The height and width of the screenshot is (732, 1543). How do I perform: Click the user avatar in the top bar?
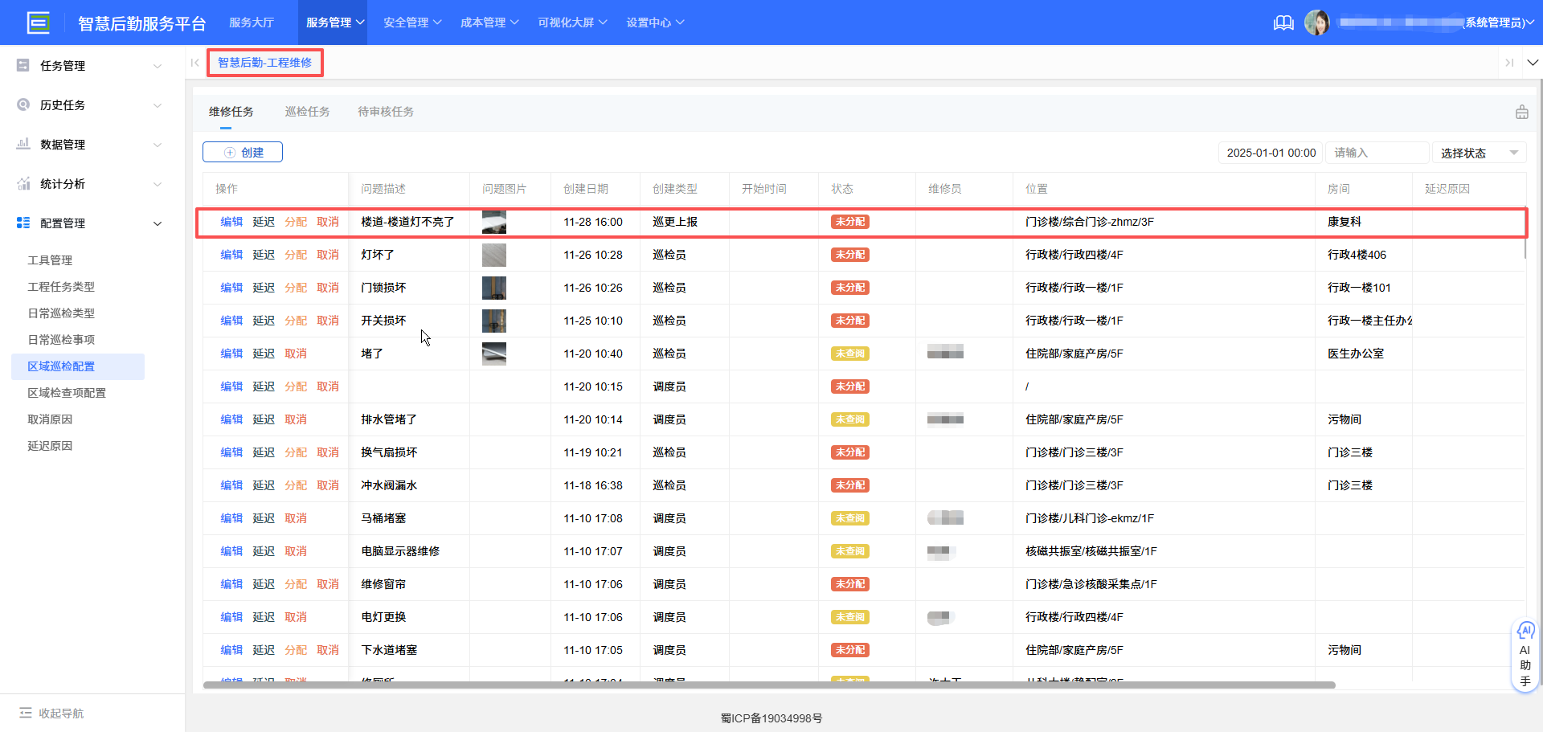[x=1317, y=22]
